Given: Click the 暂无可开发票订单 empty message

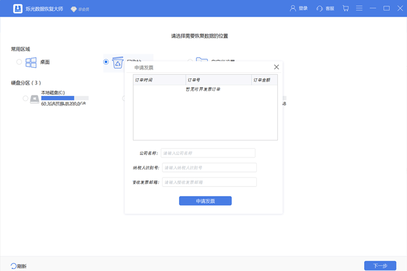Looking at the screenshot, I should (x=203, y=89).
